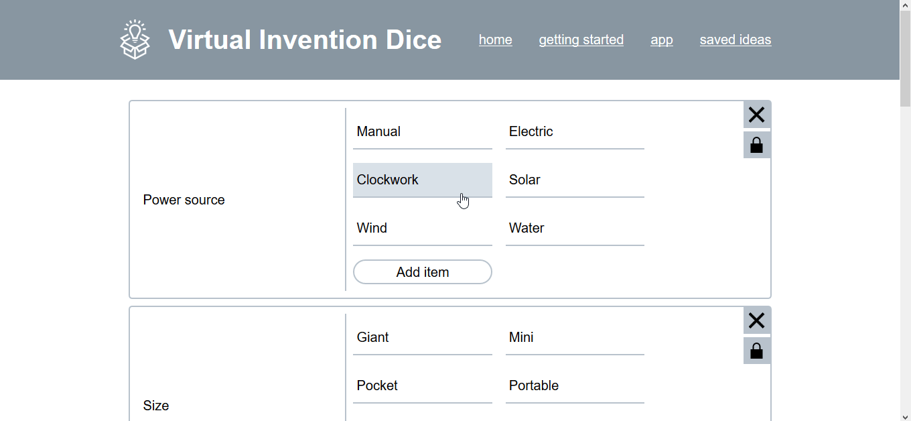The width and height of the screenshot is (911, 421).
Task: Toggle the lock on Size category
Action: point(756,351)
